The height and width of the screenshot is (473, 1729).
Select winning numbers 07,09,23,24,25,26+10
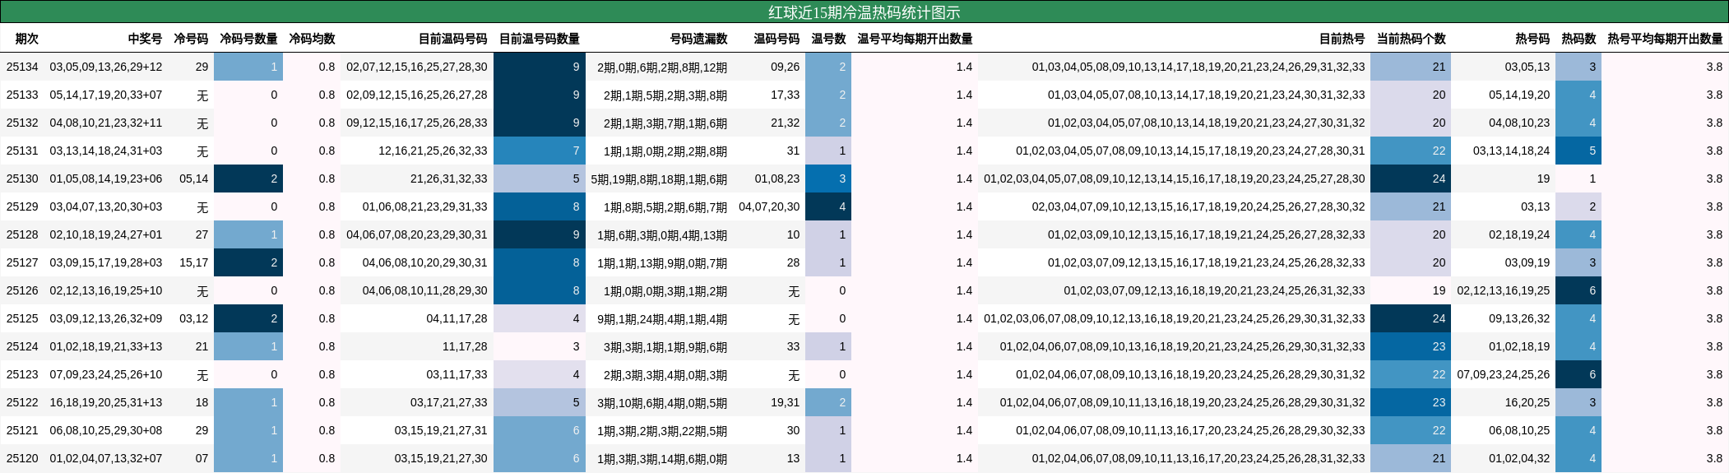(106, 374)
